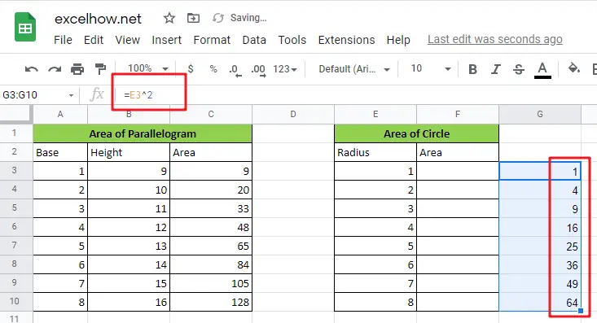This screenshot has height=323, width=597.
Task: Open the Data menu
Action: (x=254, y=40)
